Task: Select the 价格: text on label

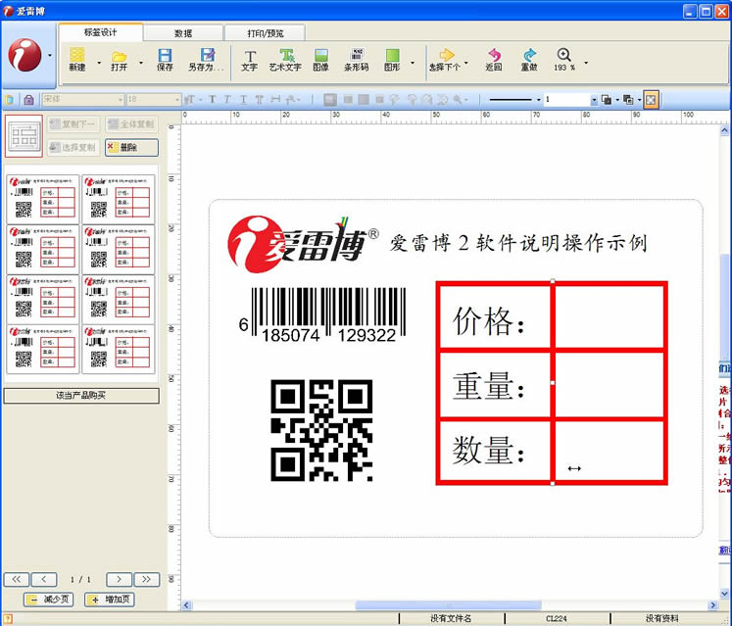Action: pyautogui.click(x=488, y=321)
